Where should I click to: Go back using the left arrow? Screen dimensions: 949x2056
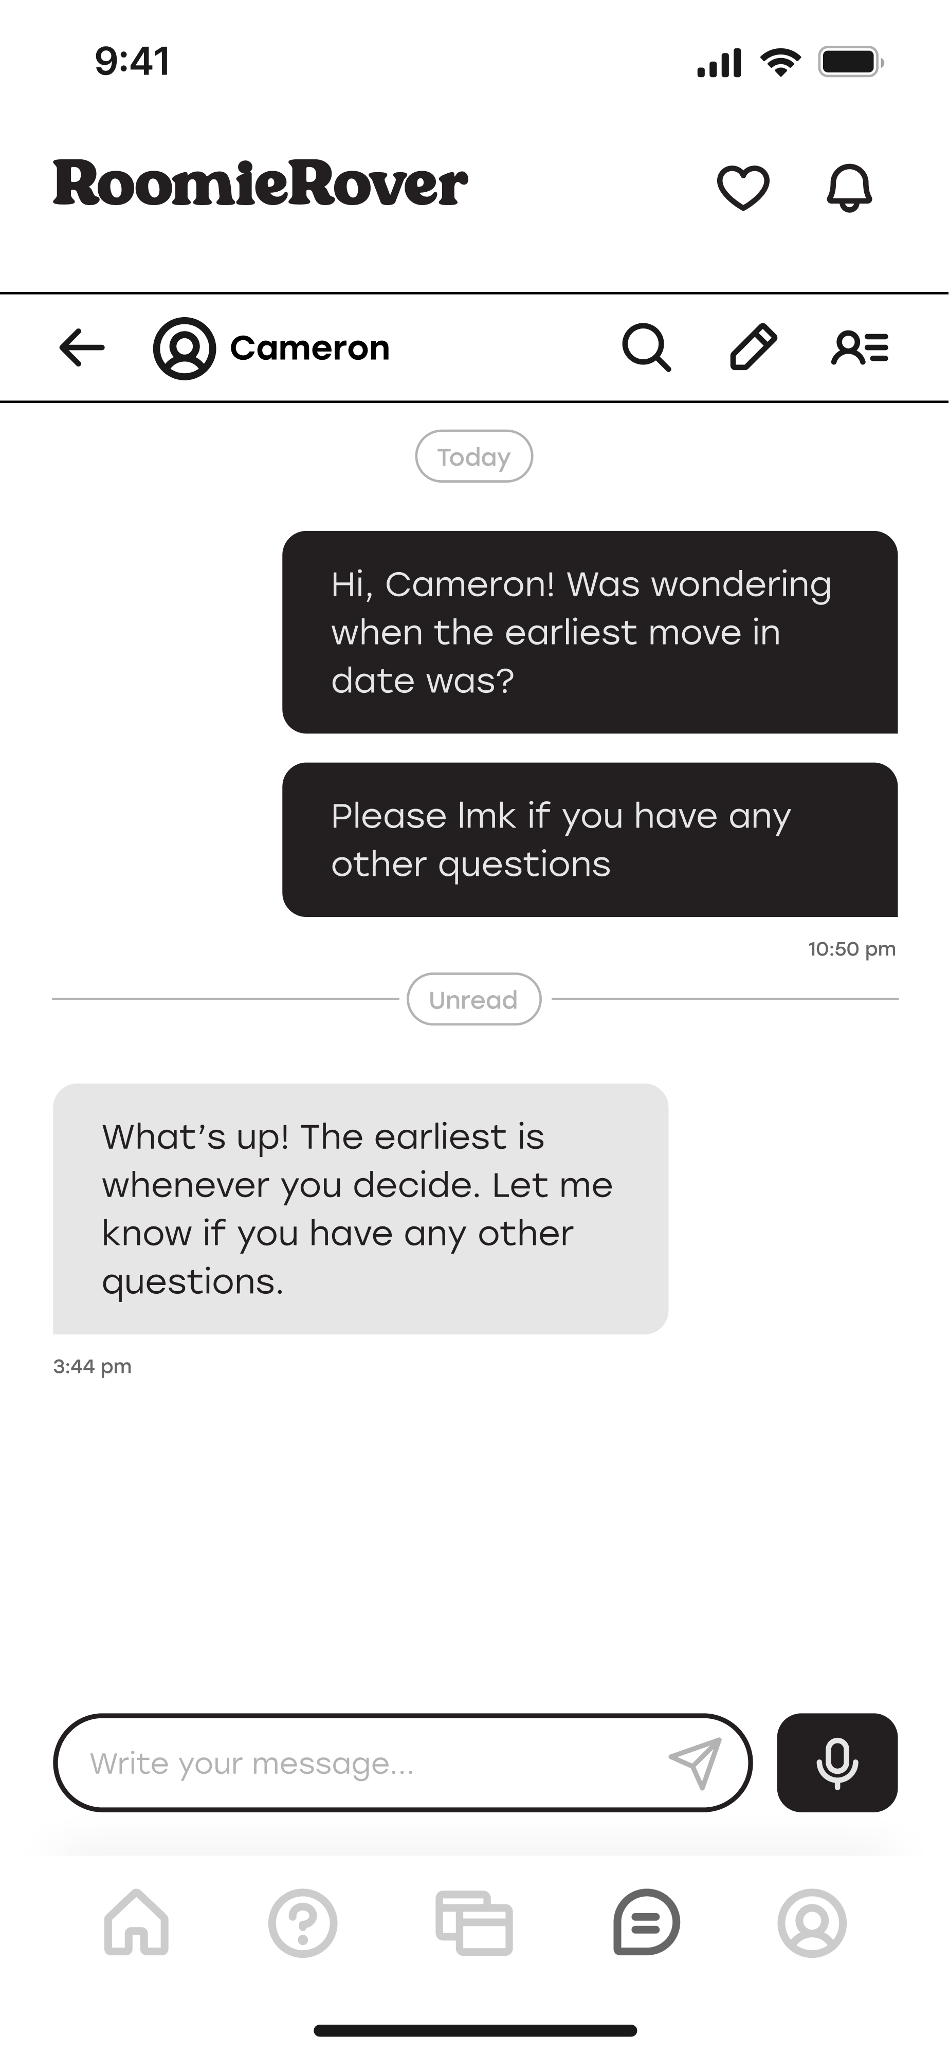click(82, 348)
